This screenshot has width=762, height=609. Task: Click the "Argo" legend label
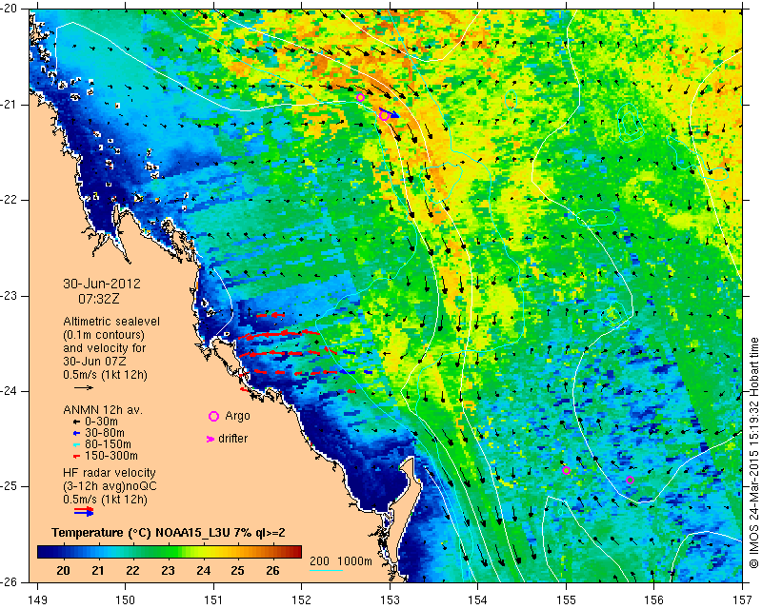tap(237, 416)
